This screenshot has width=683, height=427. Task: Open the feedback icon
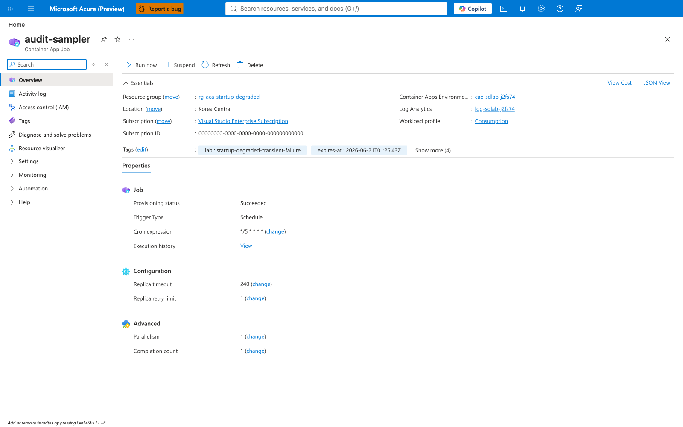click(x=579, y=9)
